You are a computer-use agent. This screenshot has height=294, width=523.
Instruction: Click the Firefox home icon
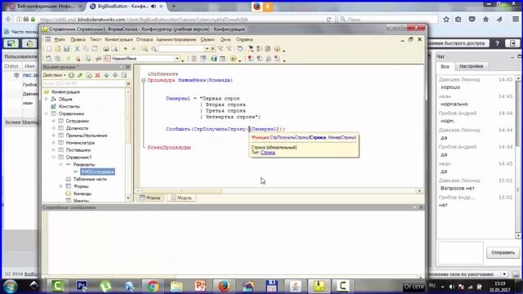485,20
